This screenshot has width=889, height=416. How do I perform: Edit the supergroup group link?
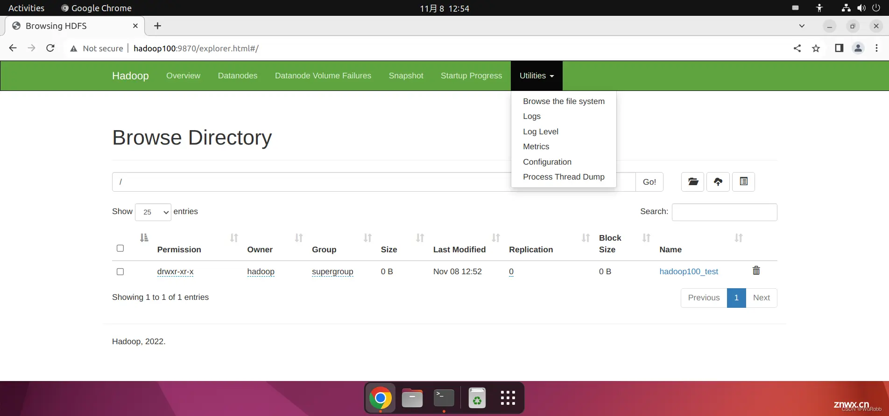pyautogui.click(x=332, y=271)
